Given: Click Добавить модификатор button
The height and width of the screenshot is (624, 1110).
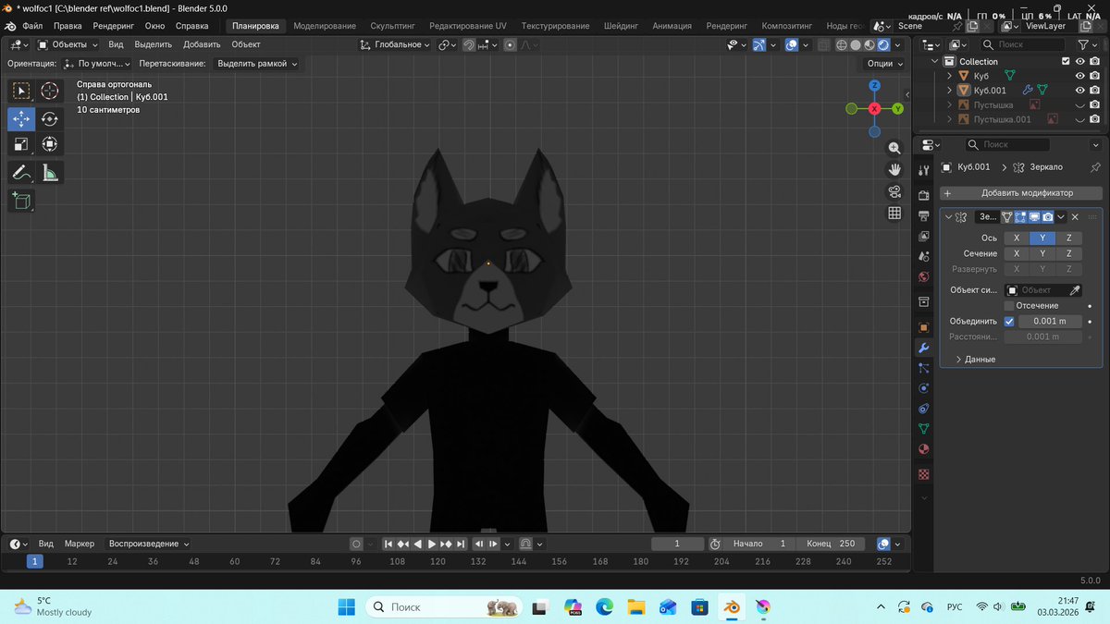Looking at the screenshot, I should point(1021,192).
